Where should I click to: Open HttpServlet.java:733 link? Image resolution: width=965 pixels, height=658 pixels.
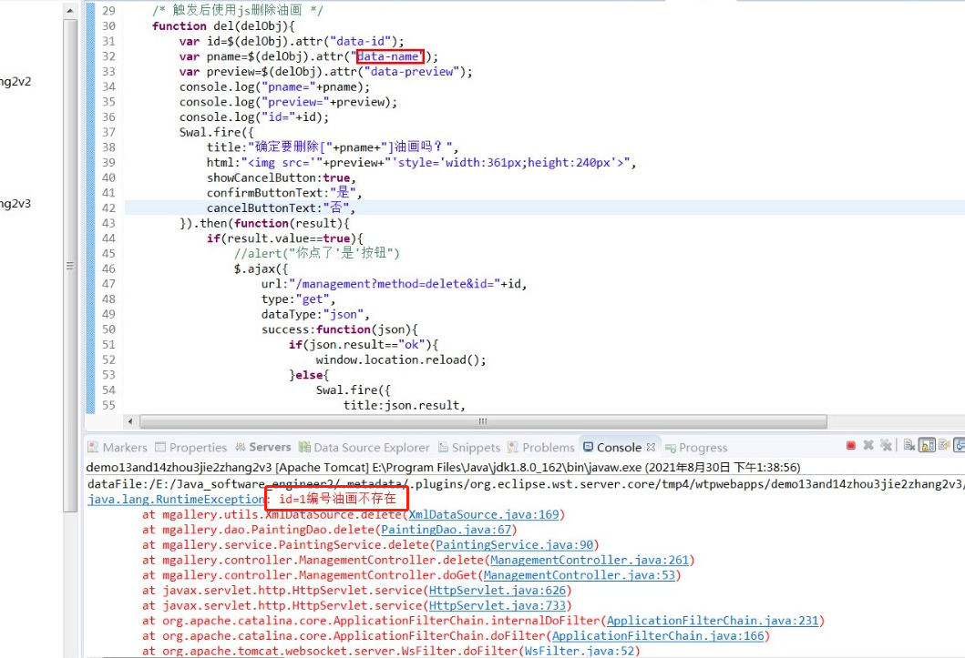[x=498, y=606]
